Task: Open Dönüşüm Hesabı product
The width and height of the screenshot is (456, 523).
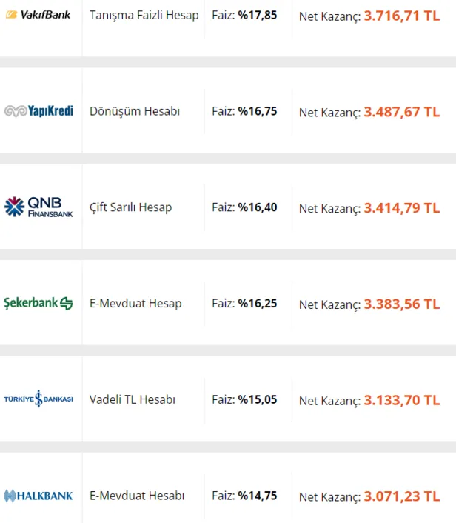Action: (135, 111)
